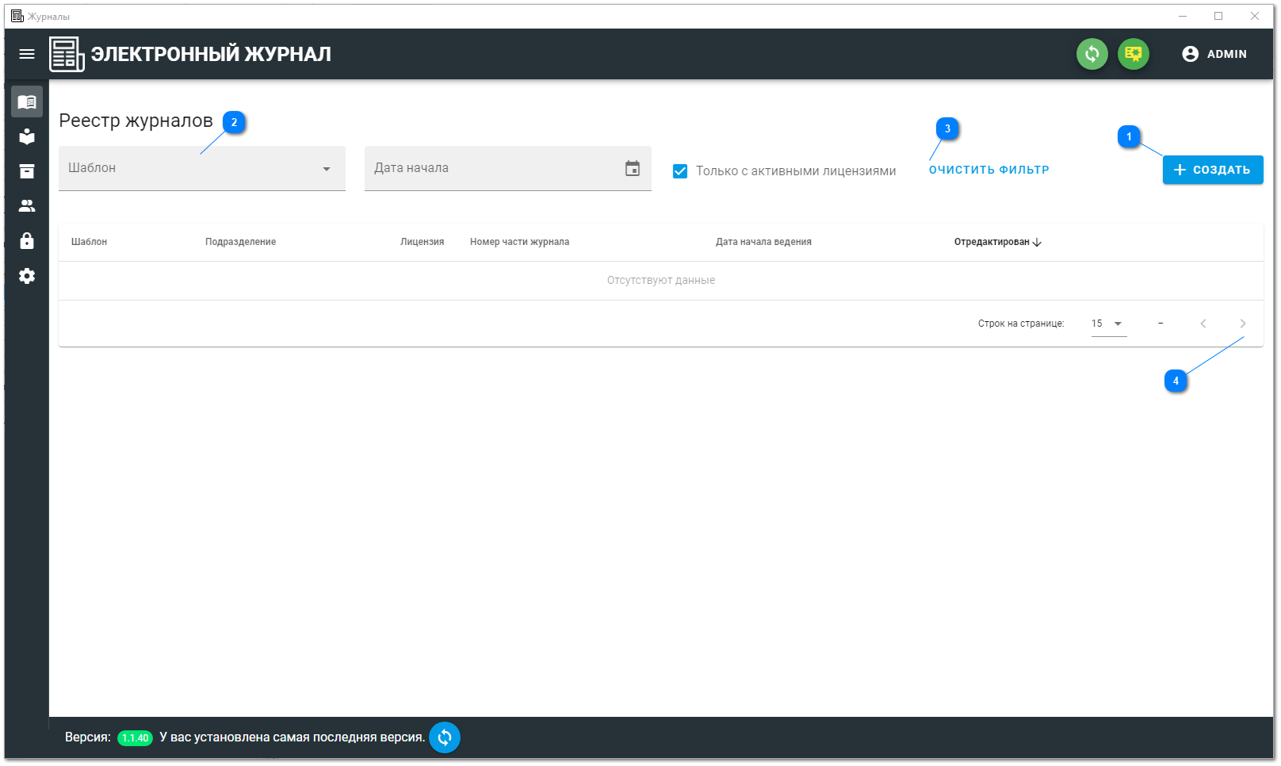The width and height of the screenshot is (1281, 766).
Task: Open the users group sidebar icon
Action: pyautogui.click(x=27, y=206)
